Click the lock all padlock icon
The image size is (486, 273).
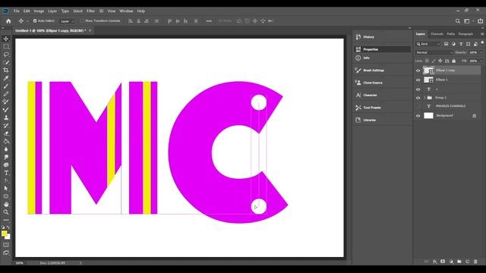point(454,61)
